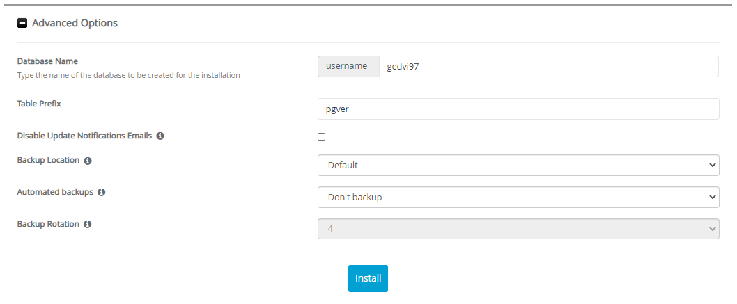Focus the Table Prefix field with pgver_
The height and width of the screenshot is (304, 737).
(518, 109)
